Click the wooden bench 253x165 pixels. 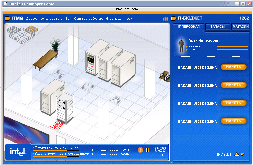[x=46, y=60]
